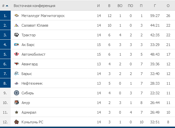Sort by the О points column

(168, 6)
